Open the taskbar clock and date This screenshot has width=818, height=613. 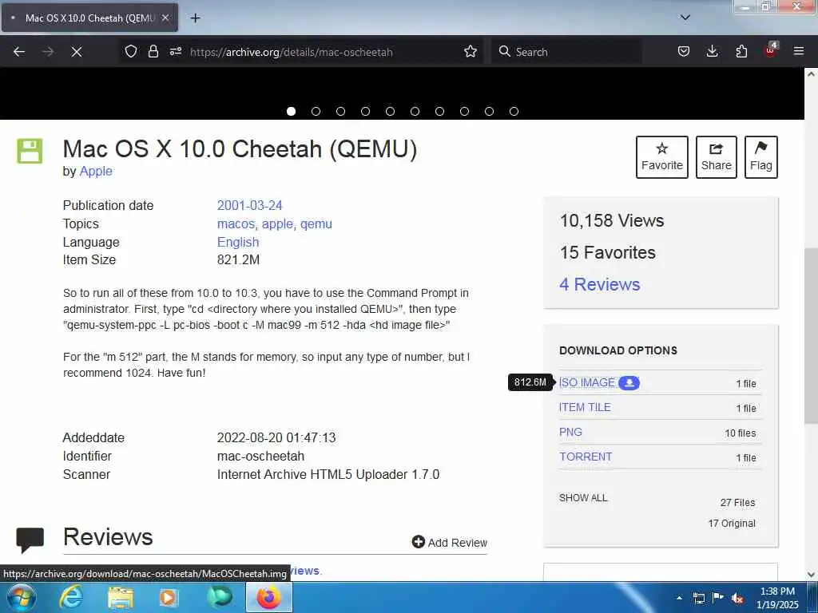(777, 598)
